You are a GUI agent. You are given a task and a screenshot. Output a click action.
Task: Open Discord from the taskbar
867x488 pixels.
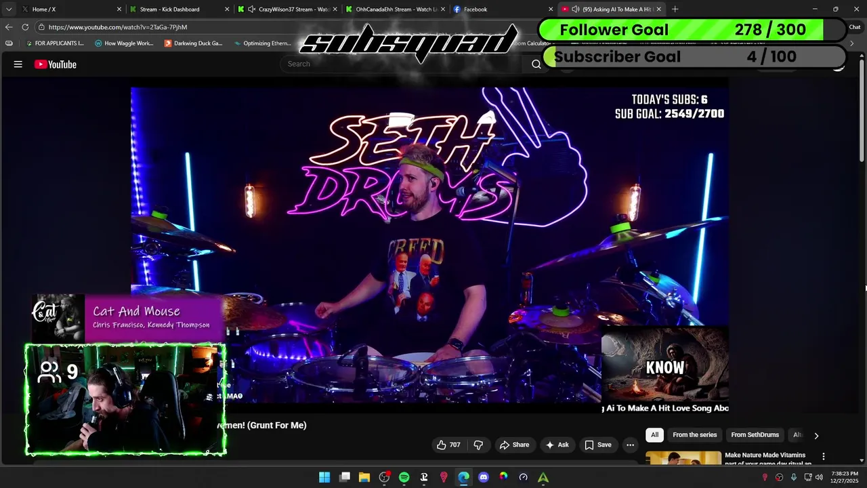click(484, 477)
